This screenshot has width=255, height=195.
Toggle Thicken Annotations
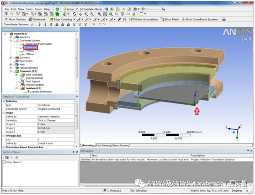[x=143, y=19]
